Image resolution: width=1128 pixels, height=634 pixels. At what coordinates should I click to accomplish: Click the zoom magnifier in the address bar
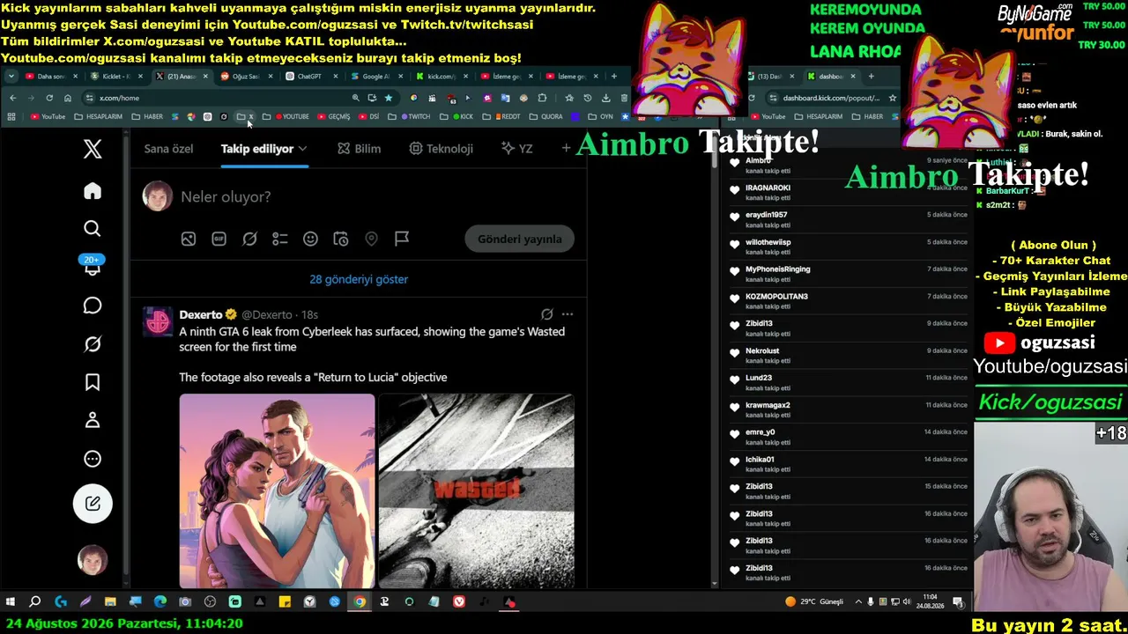[355, 98]
